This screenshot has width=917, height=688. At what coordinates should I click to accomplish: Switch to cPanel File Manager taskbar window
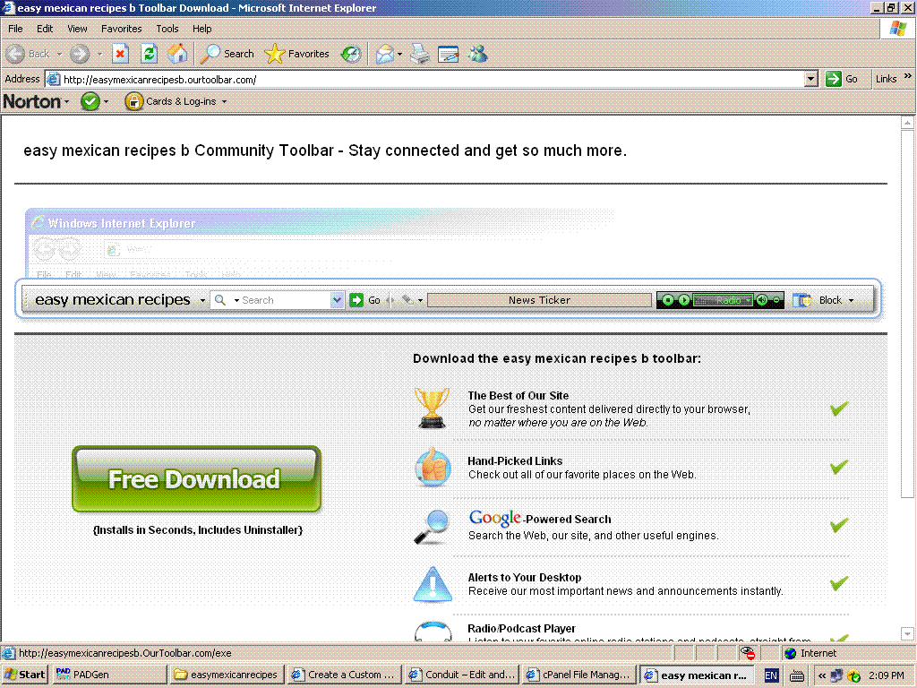point(579,675)
